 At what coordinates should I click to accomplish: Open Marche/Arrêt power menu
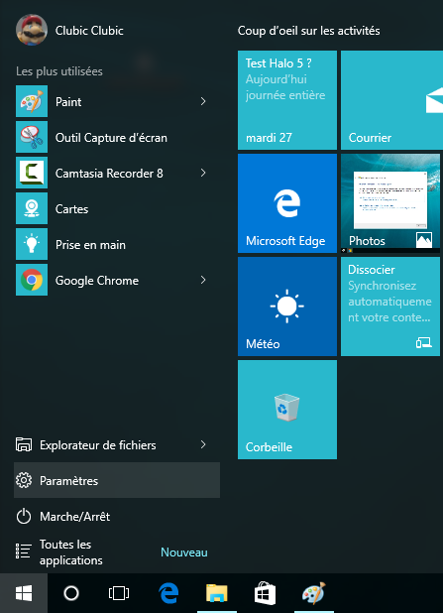(x=117, y=516)
